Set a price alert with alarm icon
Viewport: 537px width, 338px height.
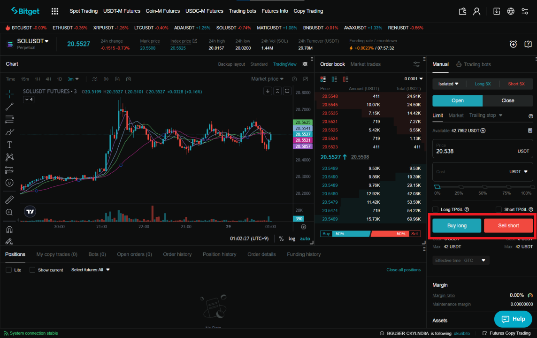[x=513, y=44]
